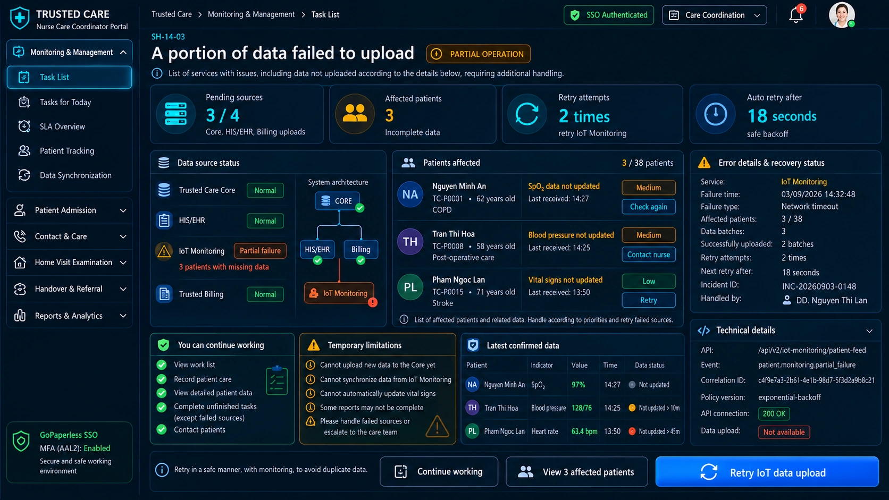Click the Retry attempts refresh icon
889x500 pixels.
(527, 114)
